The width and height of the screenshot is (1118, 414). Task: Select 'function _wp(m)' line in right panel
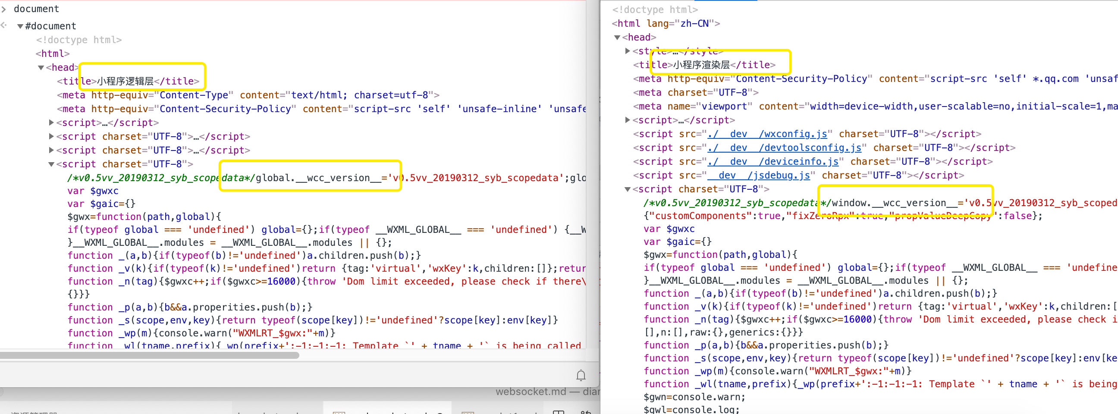pos(777,371)
